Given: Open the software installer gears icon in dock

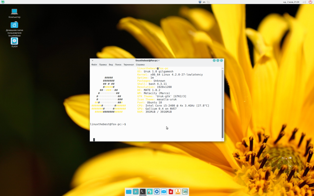Looking at the screenshot, I should click(x=150, y=192).
